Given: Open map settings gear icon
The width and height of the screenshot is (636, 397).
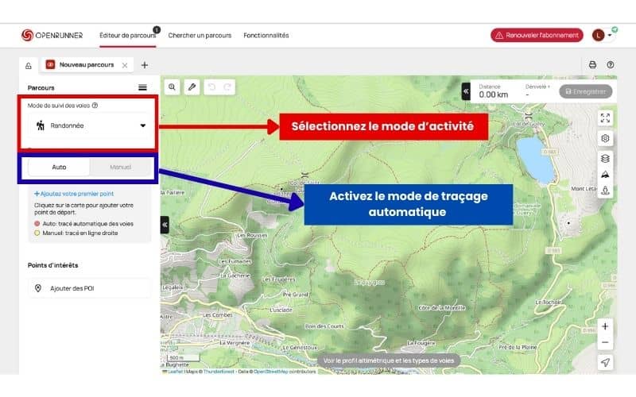Looking at the screenshot, I should (605, 138).
